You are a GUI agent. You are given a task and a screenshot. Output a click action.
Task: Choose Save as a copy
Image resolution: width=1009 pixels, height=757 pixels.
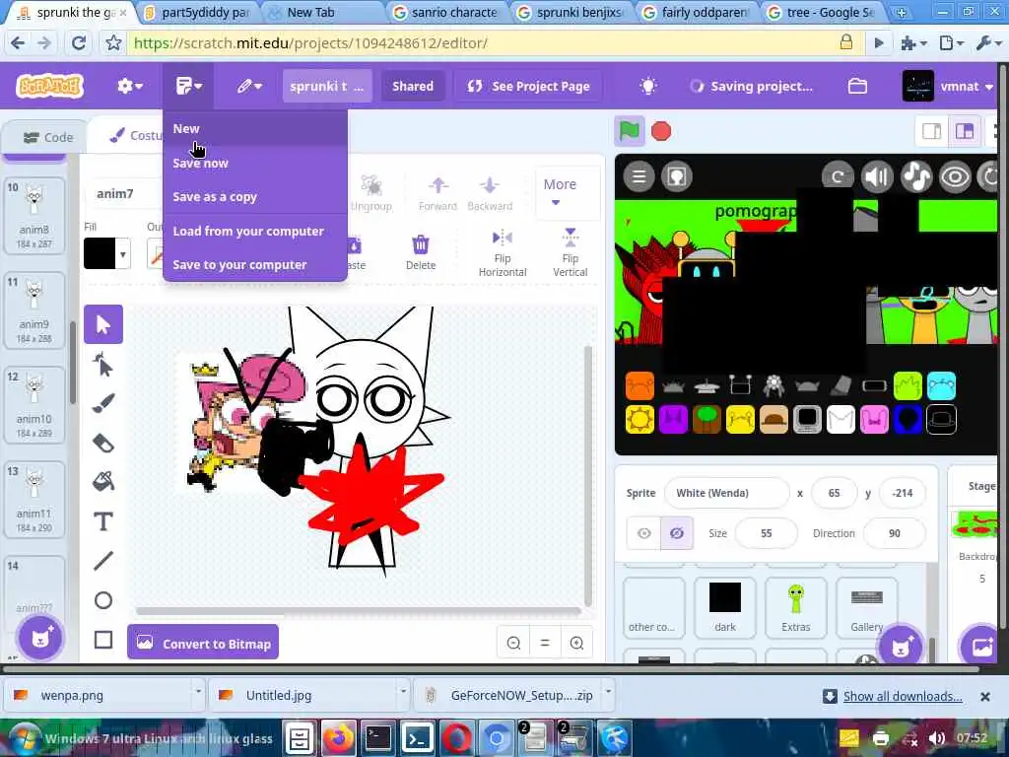tap(255, 197)
